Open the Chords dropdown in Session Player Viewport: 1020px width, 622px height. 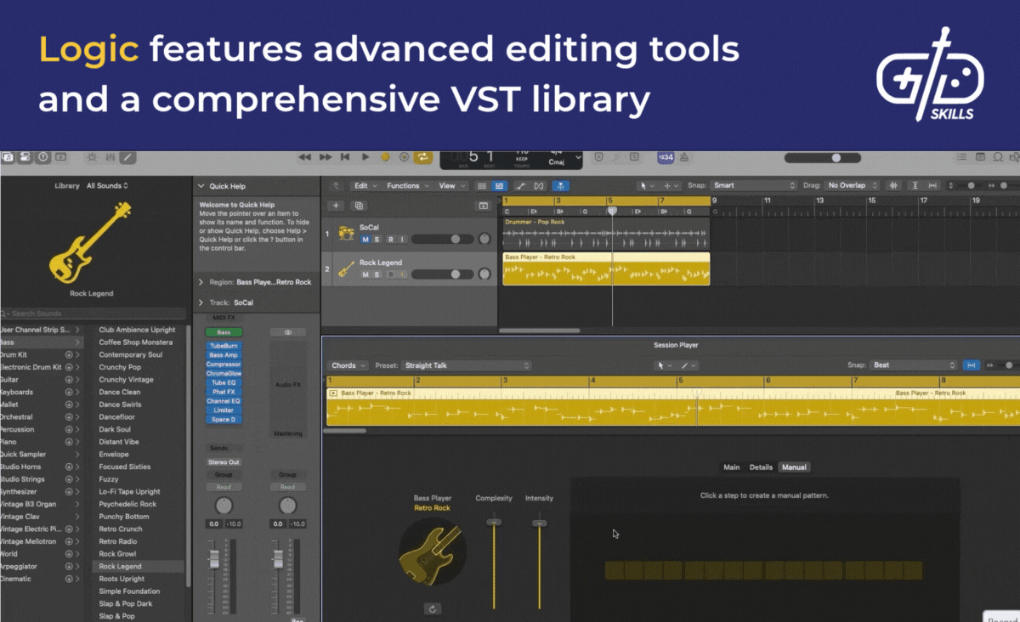pos(347,364)
